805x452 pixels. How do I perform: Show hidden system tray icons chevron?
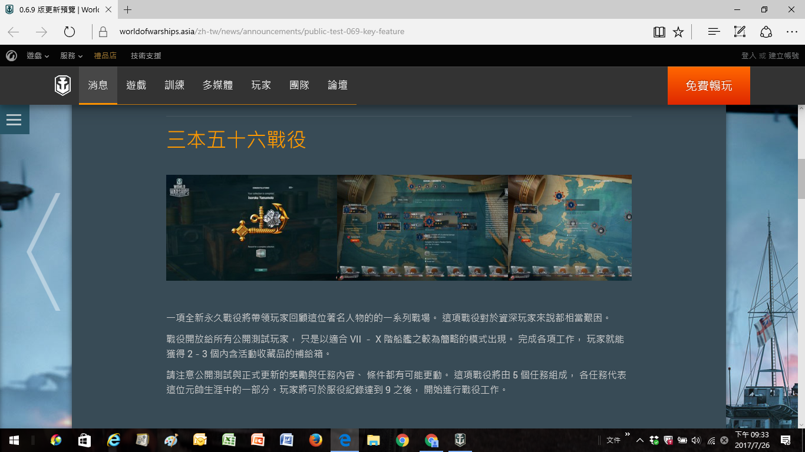click(x=639, y=440)
